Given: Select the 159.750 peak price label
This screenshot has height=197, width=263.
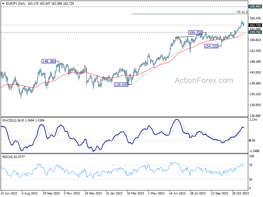Looking at the screenshot, I should click(196, 33).
